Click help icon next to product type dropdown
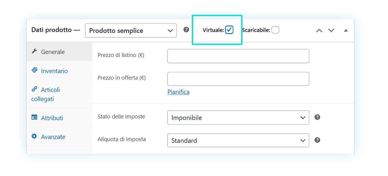The height and width of the screenshot is (176, 388). 186,29
